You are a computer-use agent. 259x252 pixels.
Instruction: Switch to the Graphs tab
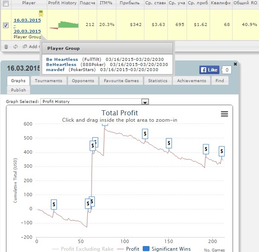(18, 81)
